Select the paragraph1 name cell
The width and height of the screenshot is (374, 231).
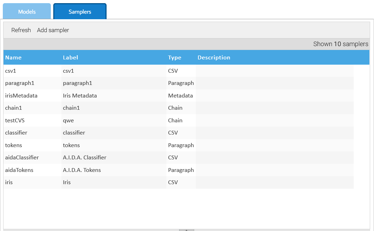click(x=33, y=83)
